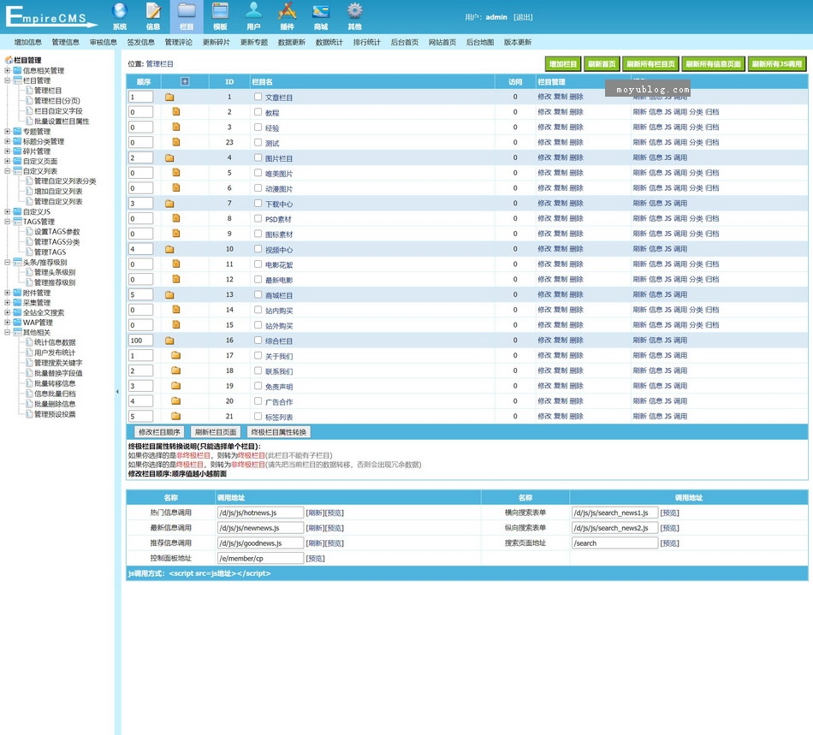Collapse the 栏目管理 tree node
The height and width of the screenshot is (735, 813).
[7, 80]
